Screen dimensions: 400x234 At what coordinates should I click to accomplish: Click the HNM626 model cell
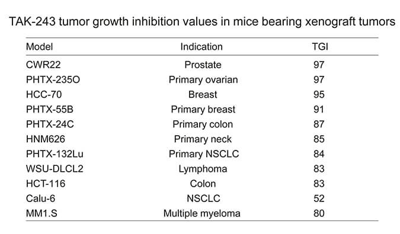tap(46, 139)
